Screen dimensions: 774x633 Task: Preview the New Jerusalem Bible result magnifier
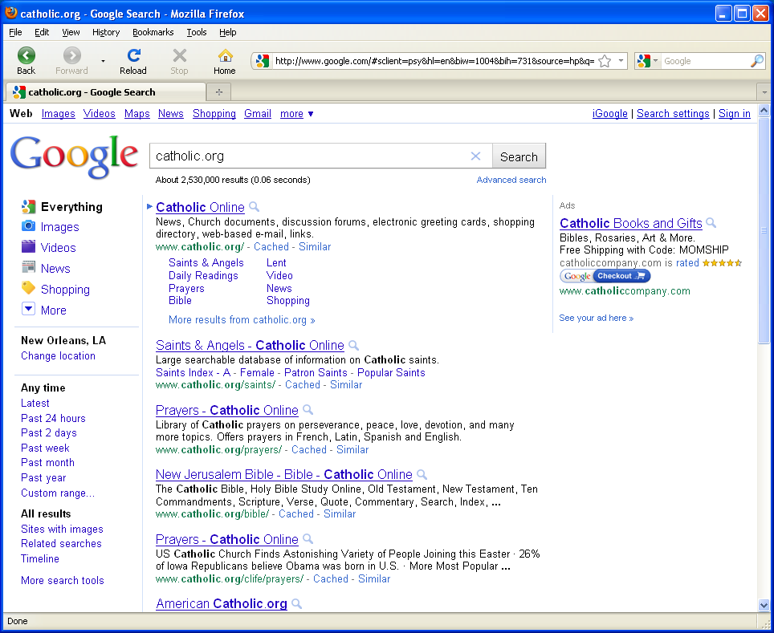pos(422,474)
